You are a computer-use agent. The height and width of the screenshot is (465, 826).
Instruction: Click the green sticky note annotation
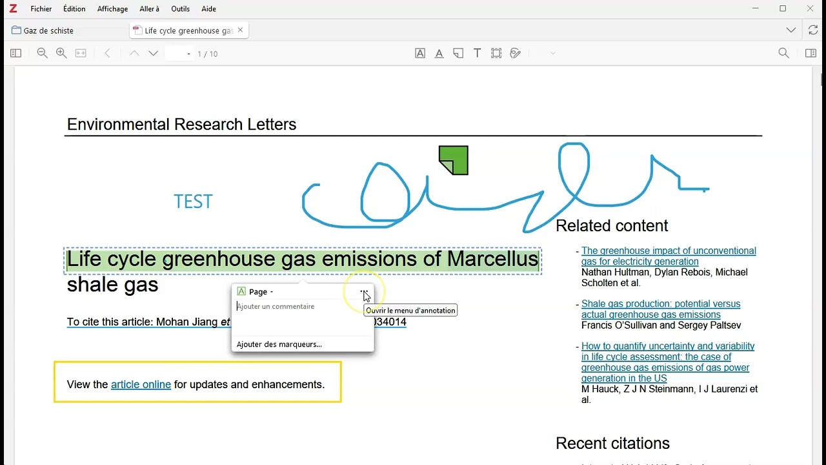coord(454,160)
